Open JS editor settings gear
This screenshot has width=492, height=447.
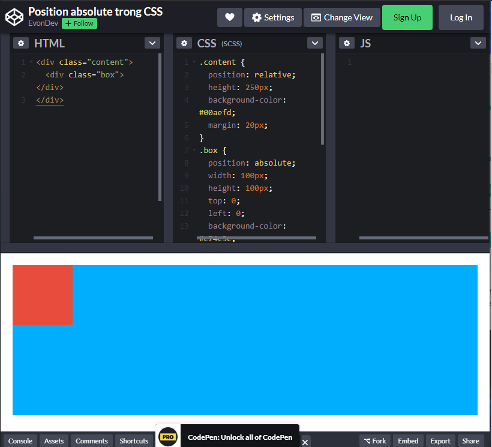pos(347,43)
